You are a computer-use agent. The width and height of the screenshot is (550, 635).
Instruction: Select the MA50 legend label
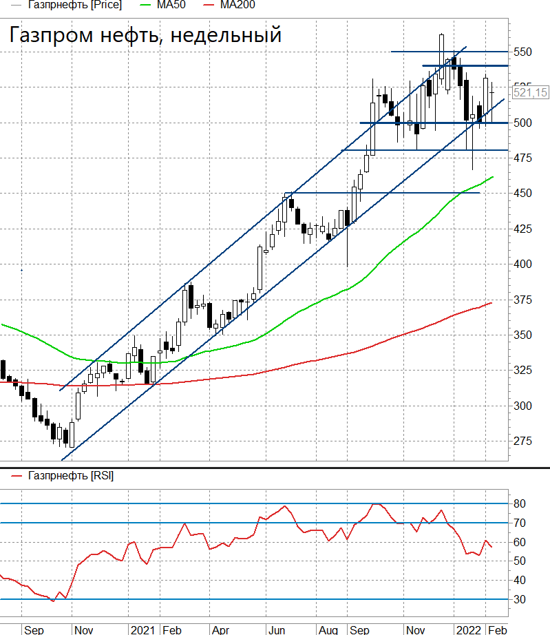pyautogui.click(x=171, y=5)
